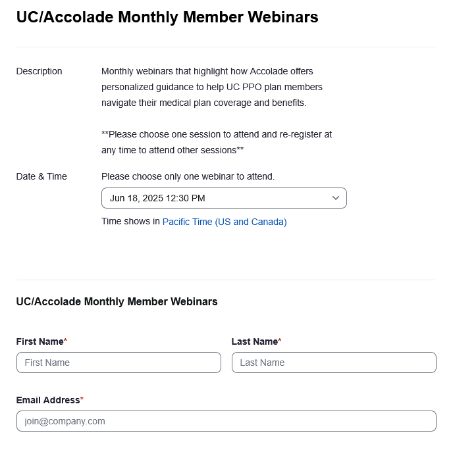This screenshot has width=453, height=450.
Task: Click the Last Name field label
Action: [254, 341]
